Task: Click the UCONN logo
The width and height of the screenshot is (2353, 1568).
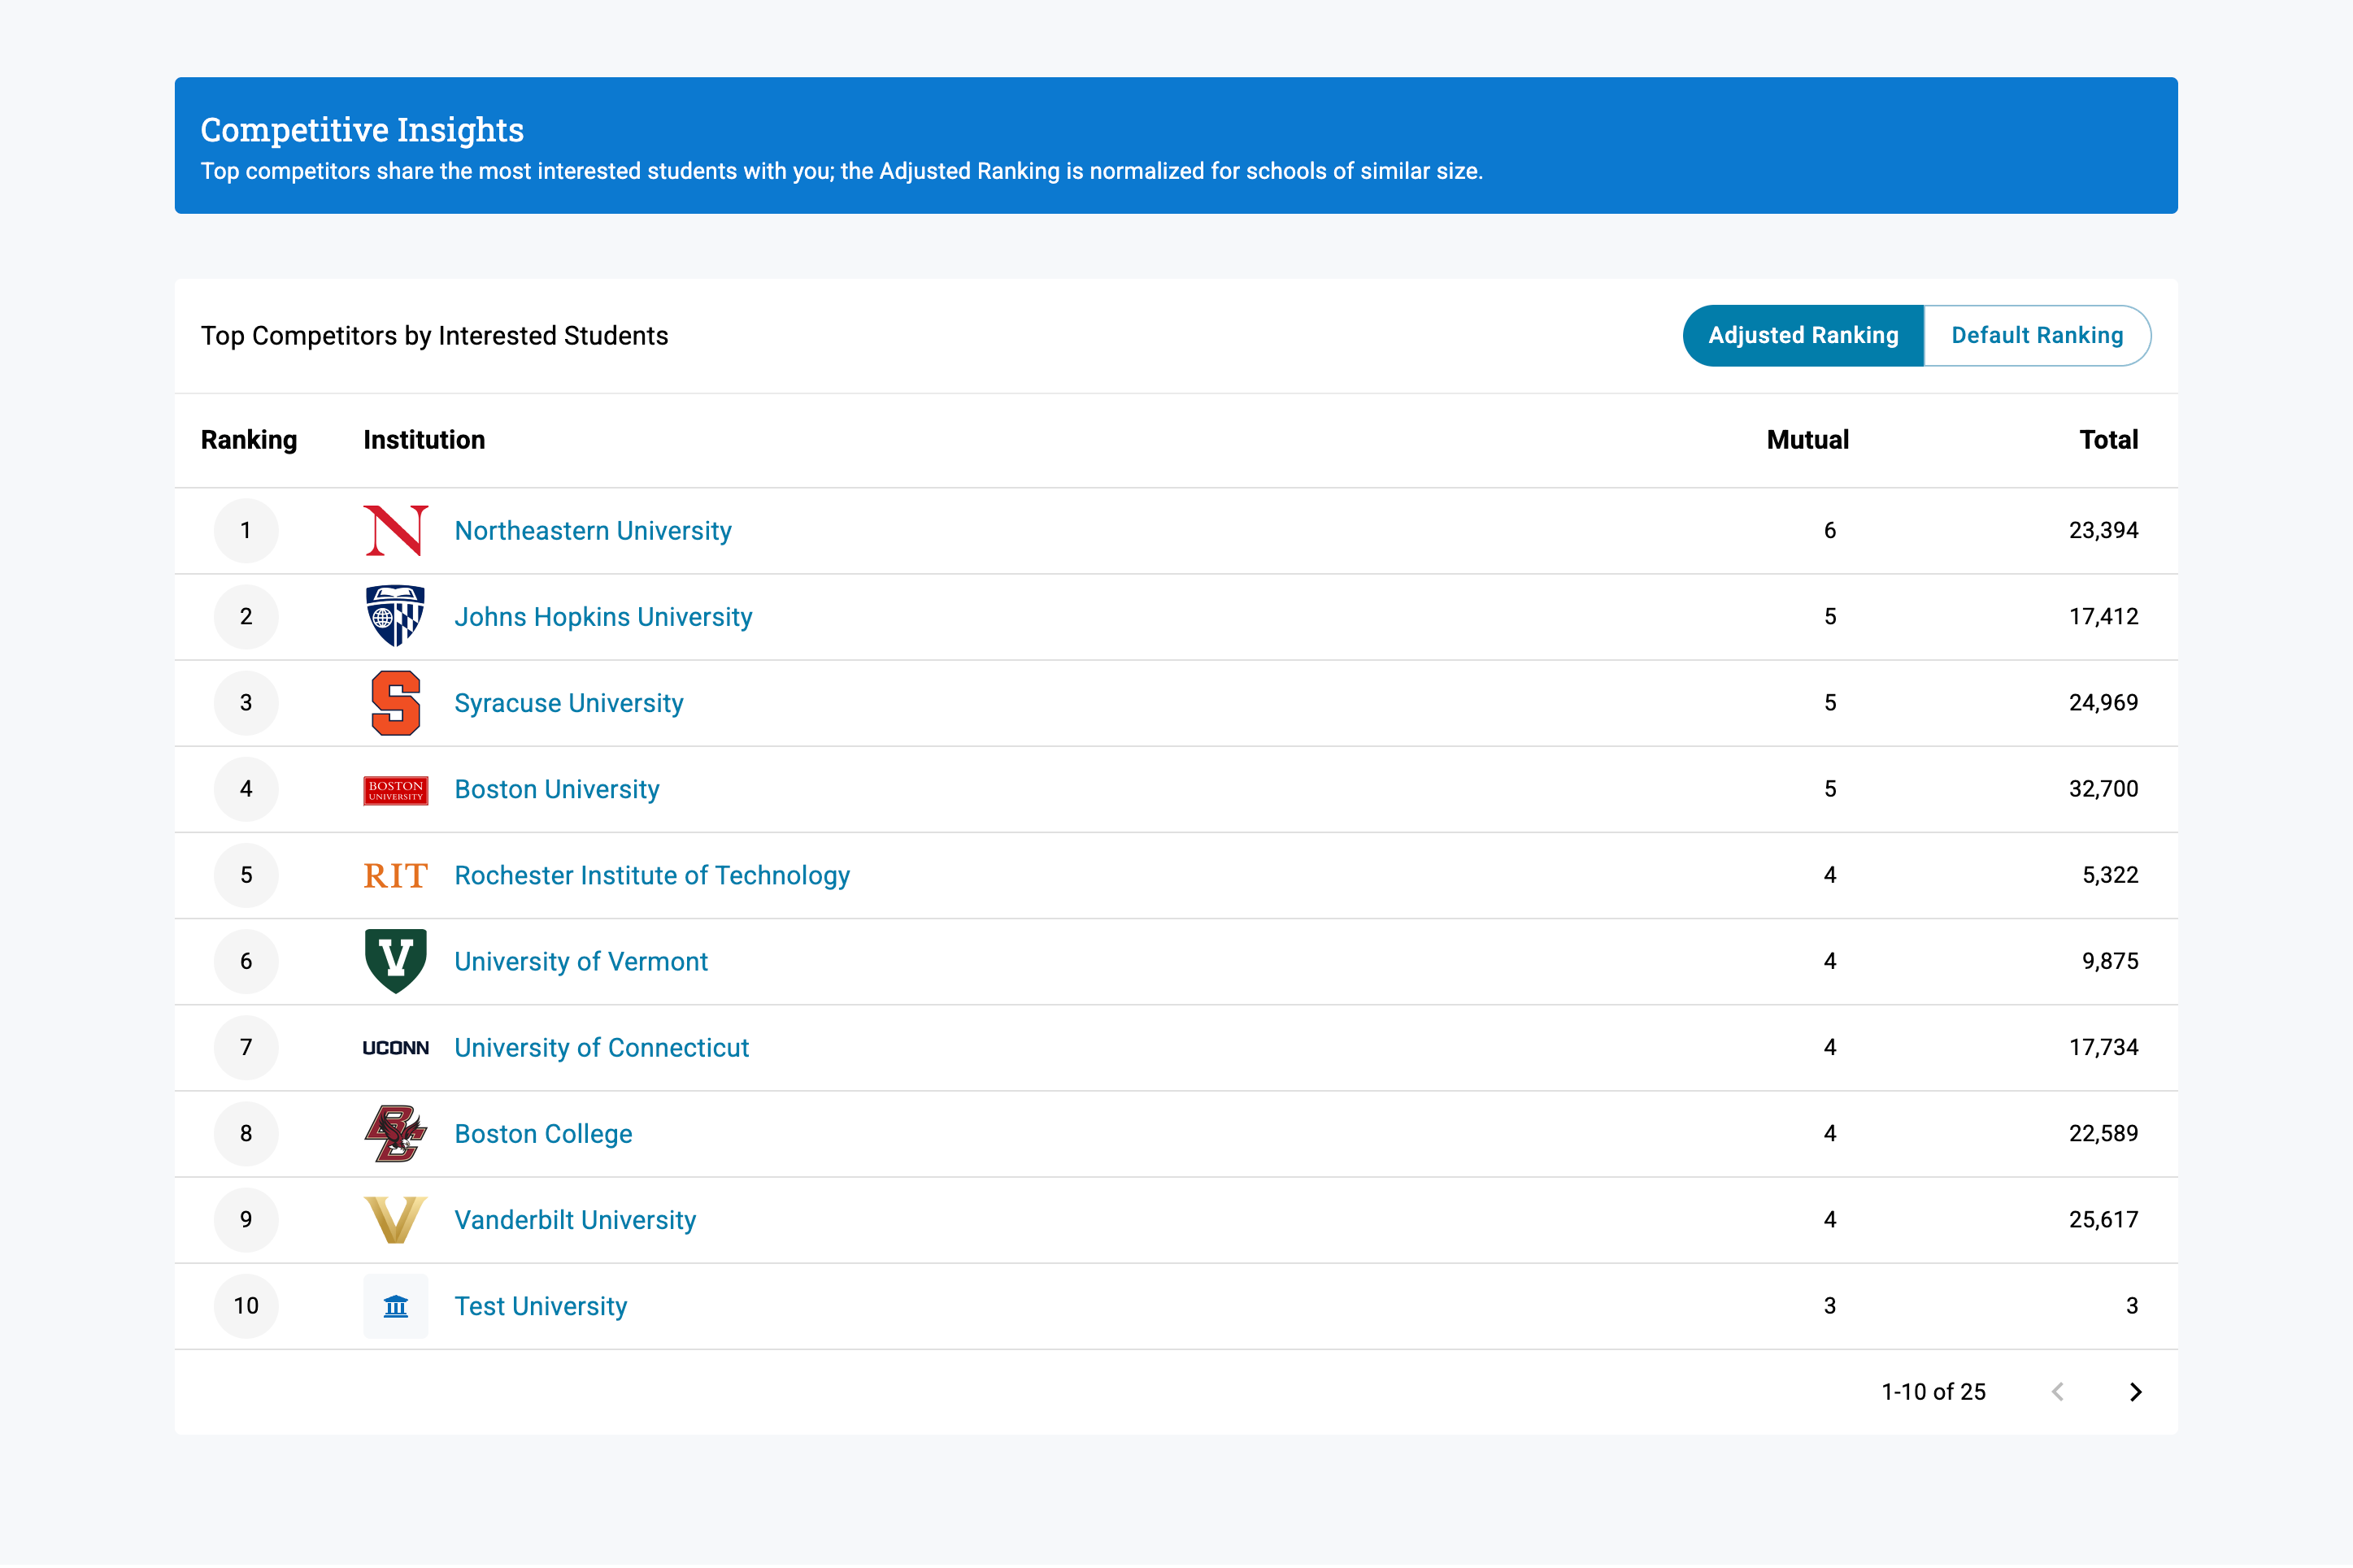Action: 395,1048
